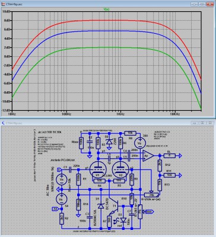Open the plot window's title bar icon
Image resolution: width=216 pixels, height=237 pixels.
pyautogui.click(x=3, y=4)
